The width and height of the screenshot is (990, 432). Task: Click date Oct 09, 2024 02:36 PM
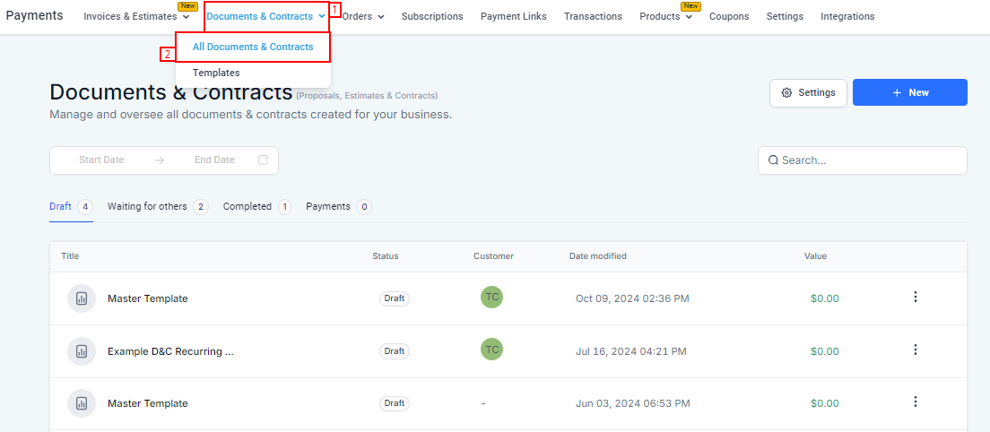(x=632, y=299)
